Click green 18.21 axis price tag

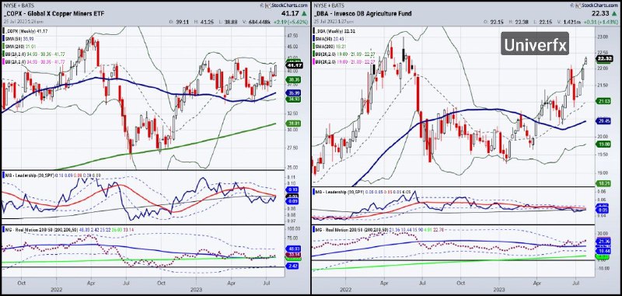[603, 184]
